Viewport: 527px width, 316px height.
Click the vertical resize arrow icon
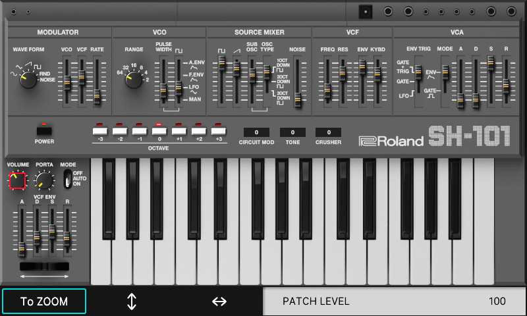[132, 302]
